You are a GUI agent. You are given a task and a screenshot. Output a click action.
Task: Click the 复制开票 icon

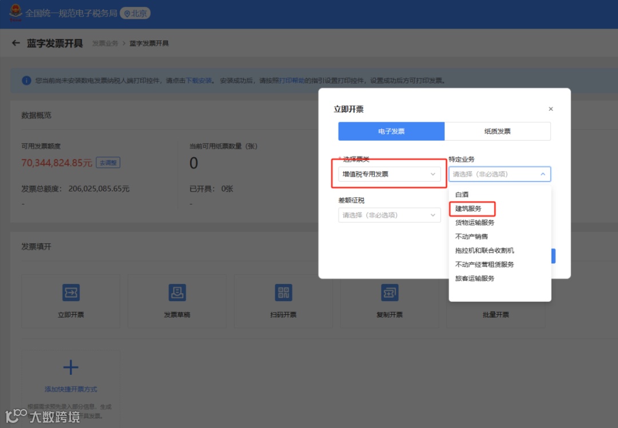point(390,293)
